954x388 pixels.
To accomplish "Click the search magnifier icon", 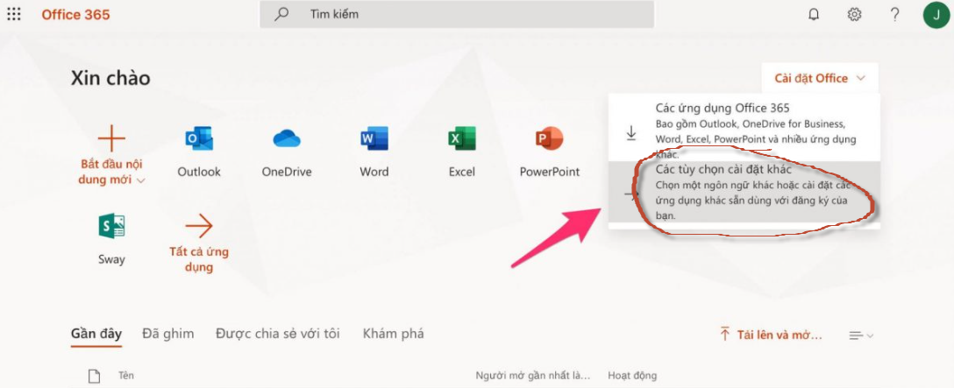I will point(281,14).
